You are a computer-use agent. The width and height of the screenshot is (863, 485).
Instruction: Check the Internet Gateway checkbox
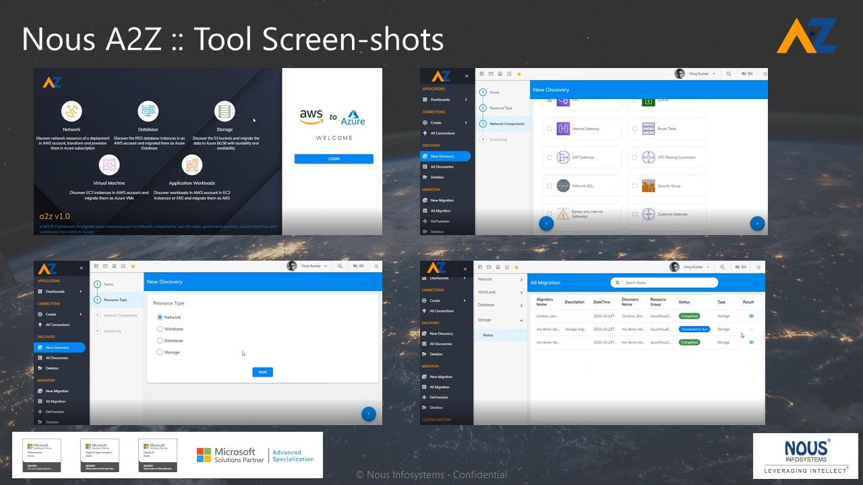[x=549, y=129]
